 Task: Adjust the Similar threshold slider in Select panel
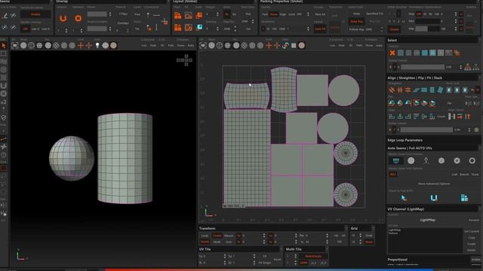(x=423, y=67)
